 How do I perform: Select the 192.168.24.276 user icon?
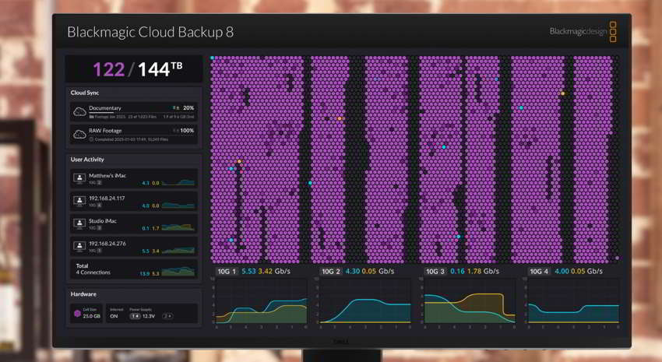79,247
